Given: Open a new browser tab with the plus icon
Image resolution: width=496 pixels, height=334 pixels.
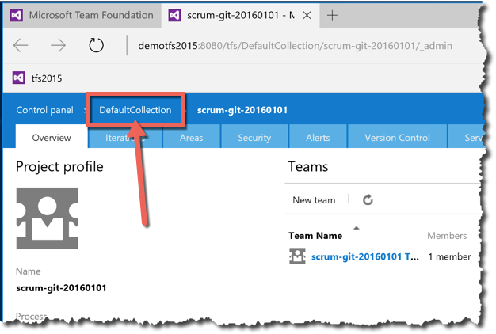Looking at the screenshot, I should pyautogui.click(x=332, y=15).
